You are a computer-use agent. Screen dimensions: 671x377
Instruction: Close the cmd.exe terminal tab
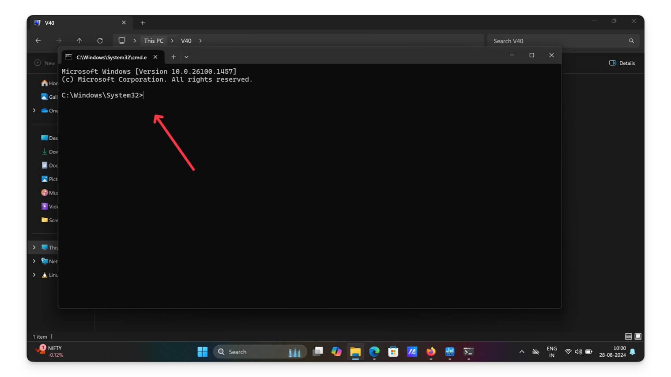(x=155, y=57)
